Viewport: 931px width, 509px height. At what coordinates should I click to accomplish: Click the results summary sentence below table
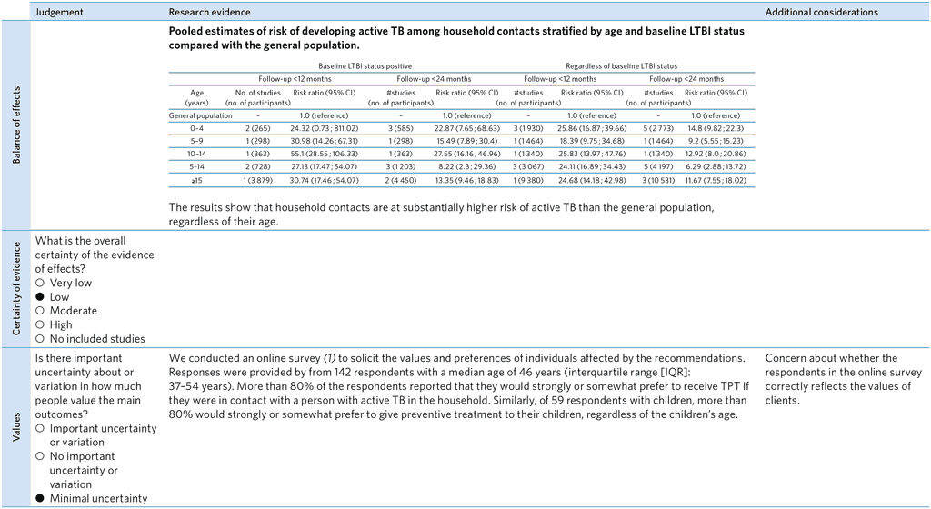coord(441,215)
